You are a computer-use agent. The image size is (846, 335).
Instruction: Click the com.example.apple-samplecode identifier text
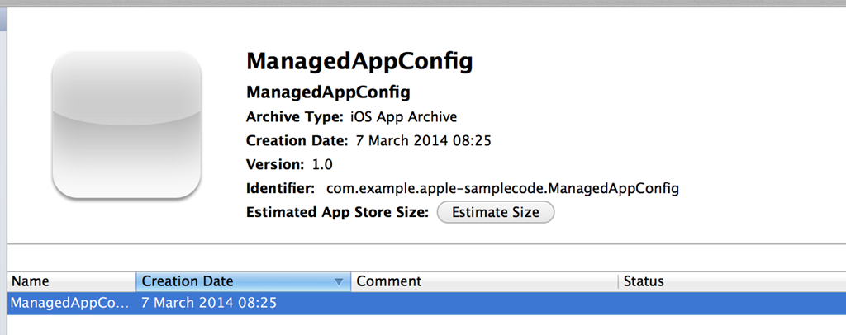(x=502, y=188)
